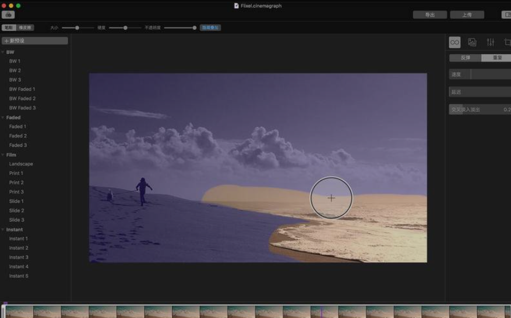Select the 橡皮擦 eraser mode
This screenshot has width=511, height=318.
(x=25, y=28)
